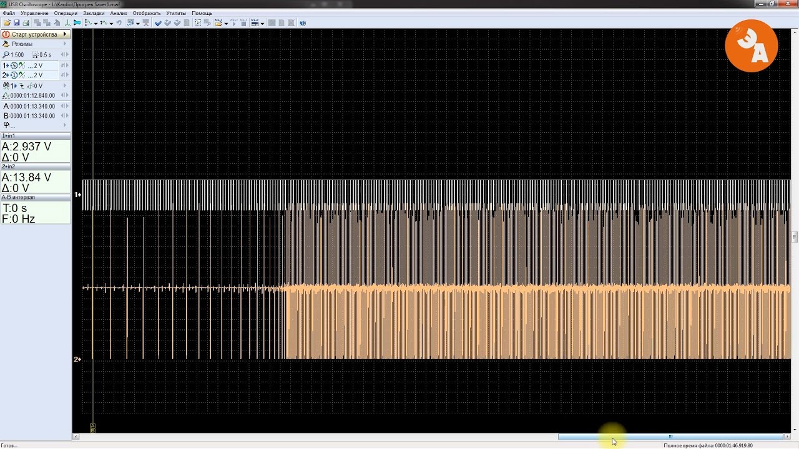
Task: Click the A:2.937 V readout
Action: [x=27, y=147]
